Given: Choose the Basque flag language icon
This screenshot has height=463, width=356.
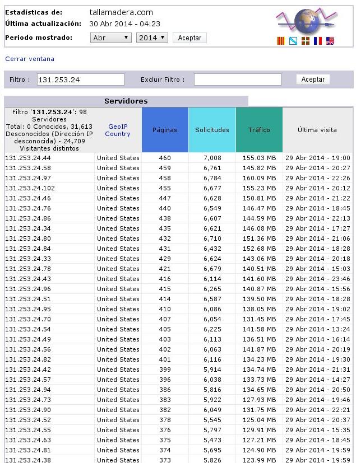Looking at the screenshot, I should [x=306, y=41].
